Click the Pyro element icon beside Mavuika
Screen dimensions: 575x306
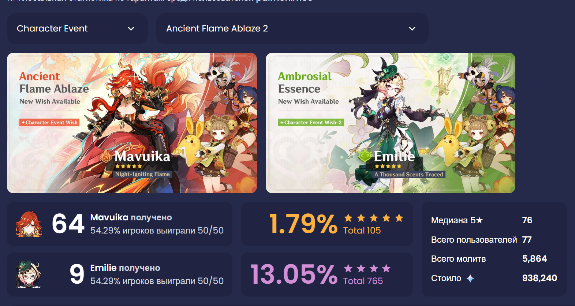click(107, 156)
